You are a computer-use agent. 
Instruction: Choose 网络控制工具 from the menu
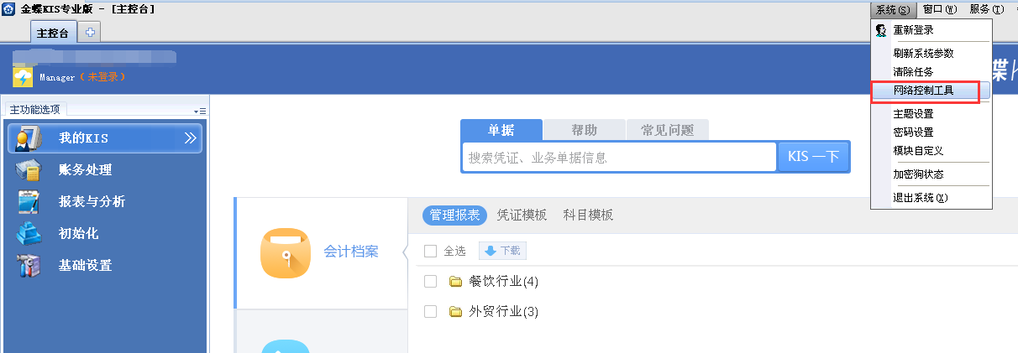tap(923, 91)
